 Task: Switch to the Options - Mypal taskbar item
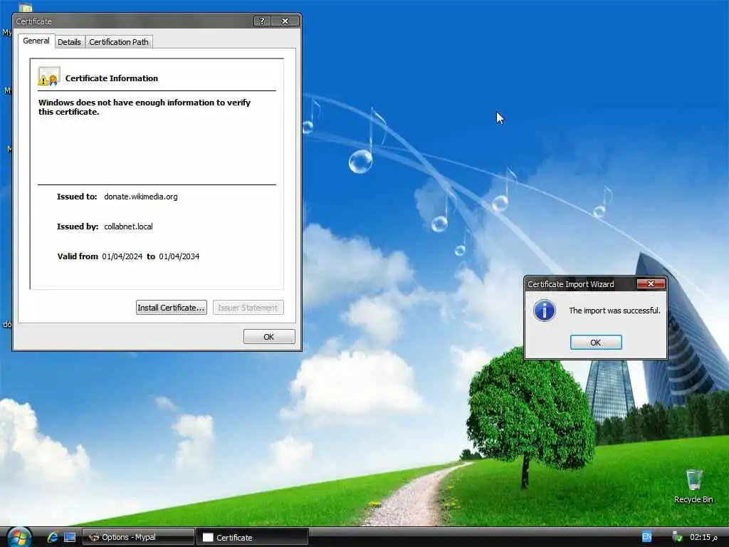(x=138, y=537)
